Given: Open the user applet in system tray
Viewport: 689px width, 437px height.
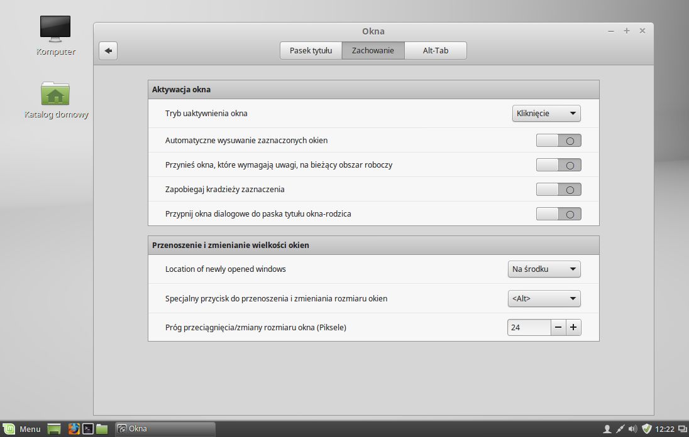Looking at the screenshot, I should (x=607, y=429).
